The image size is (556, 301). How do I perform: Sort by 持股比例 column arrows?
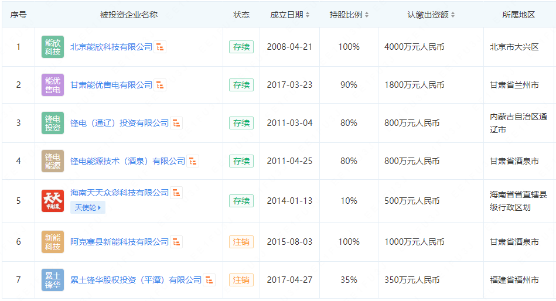(x=367, y=15)
